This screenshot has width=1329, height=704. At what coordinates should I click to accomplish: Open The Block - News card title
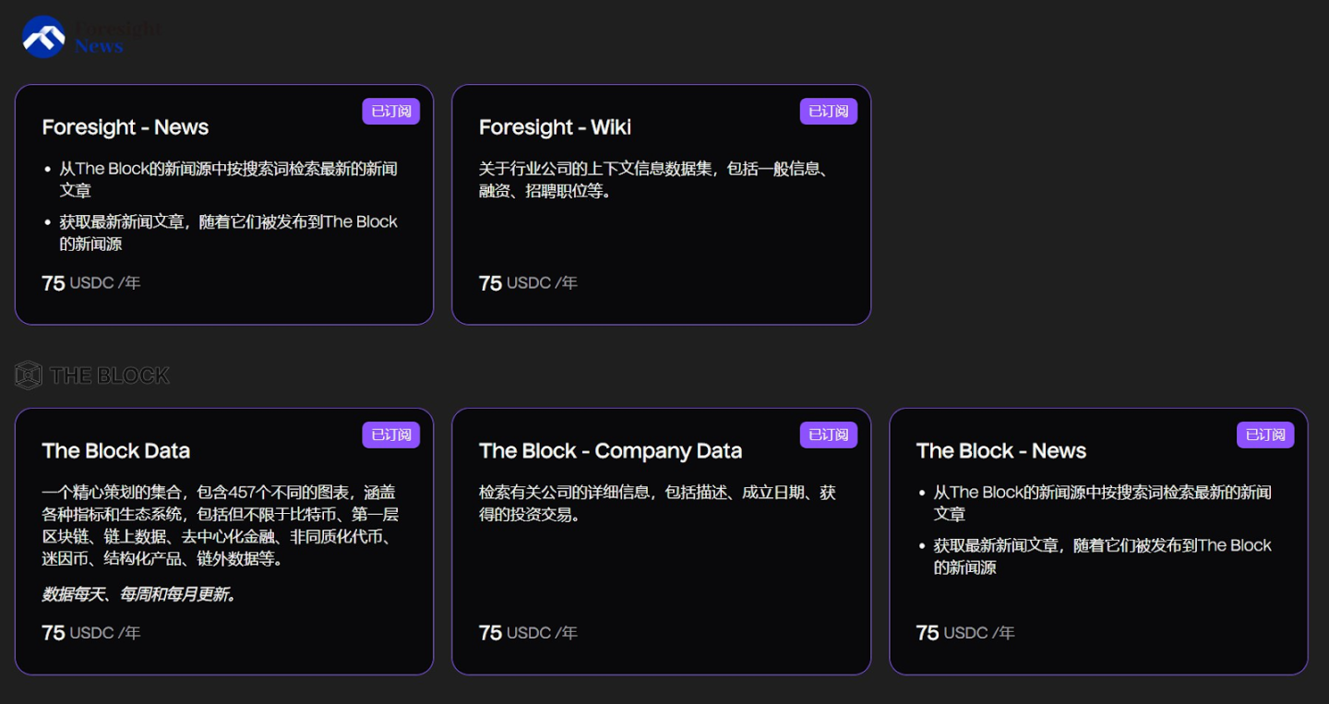click(x=1000, y=451)
